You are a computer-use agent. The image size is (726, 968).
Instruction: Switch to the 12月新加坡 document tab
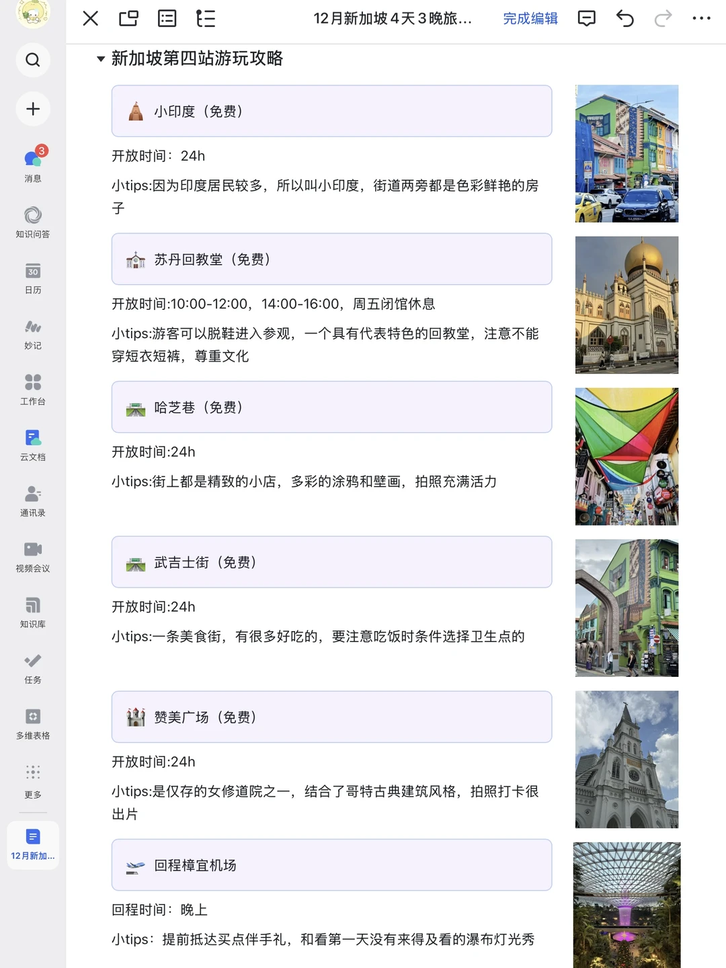pos(32,844)
